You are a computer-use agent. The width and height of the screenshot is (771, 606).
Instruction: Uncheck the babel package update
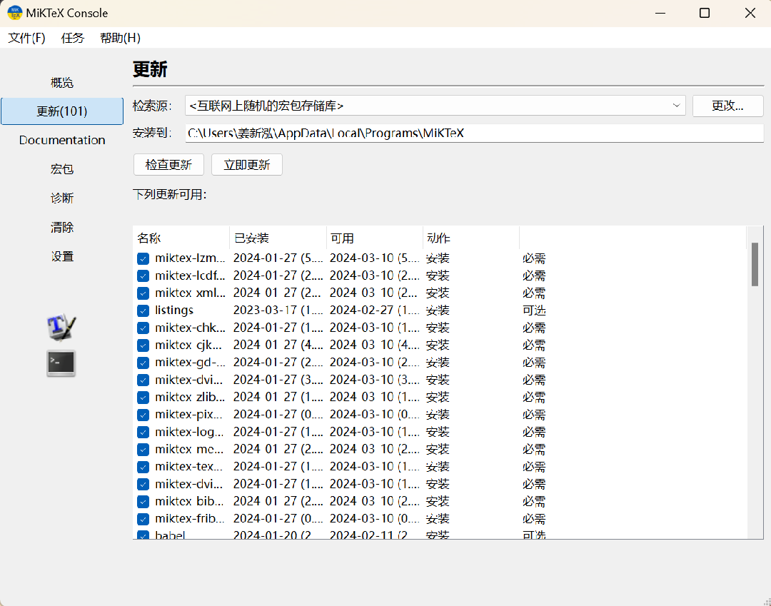(143, 535)
